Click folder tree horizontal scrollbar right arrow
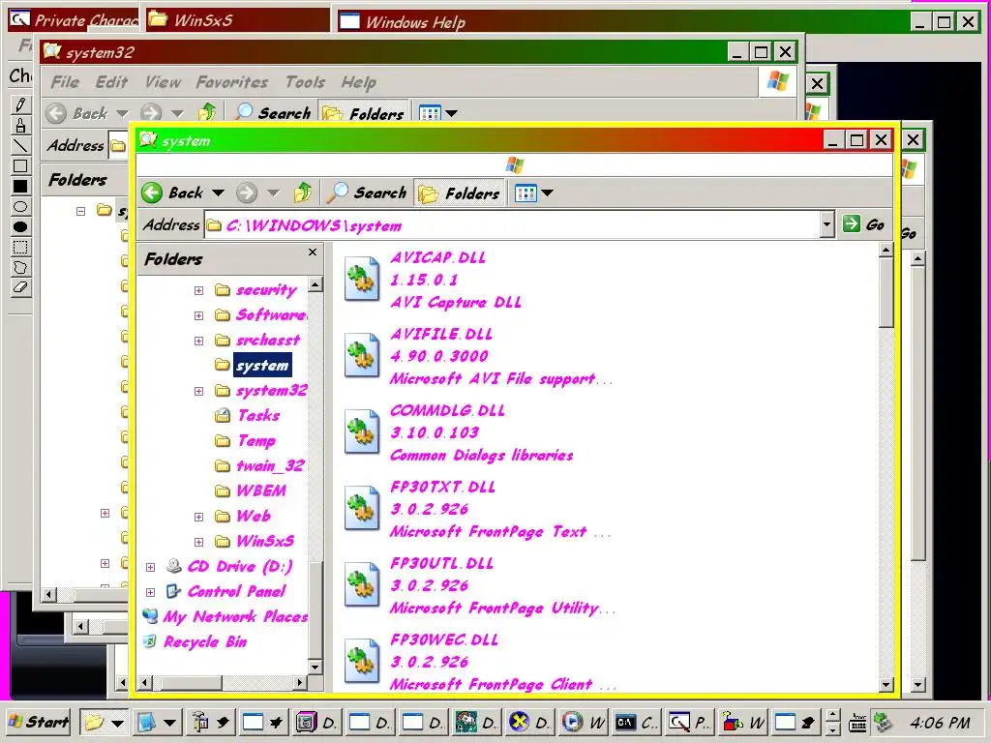This screenshot has width=991, height=743. pyautogui.click(x=300, y=682)
